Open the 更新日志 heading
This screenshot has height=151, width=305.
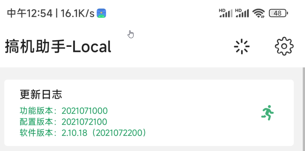pyautogui.click(x=41, y=95)
